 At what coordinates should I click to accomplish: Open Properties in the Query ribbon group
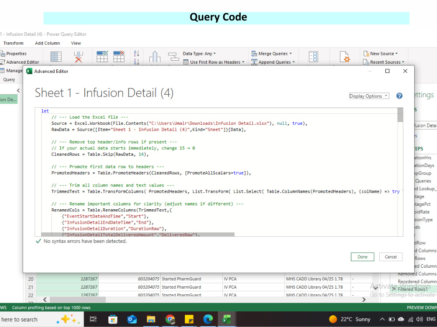coord(14,54)
